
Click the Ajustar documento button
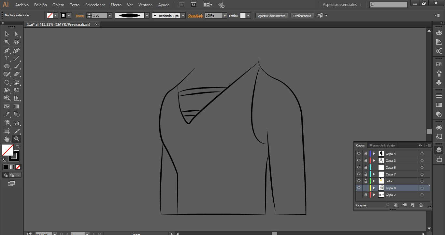pos(272,16)
